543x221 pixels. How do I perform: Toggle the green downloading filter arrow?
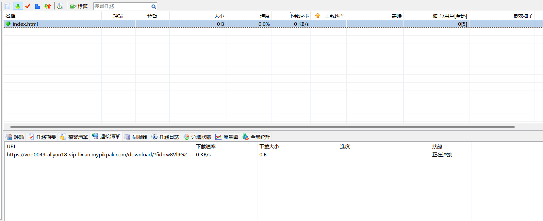coord(18,6)
